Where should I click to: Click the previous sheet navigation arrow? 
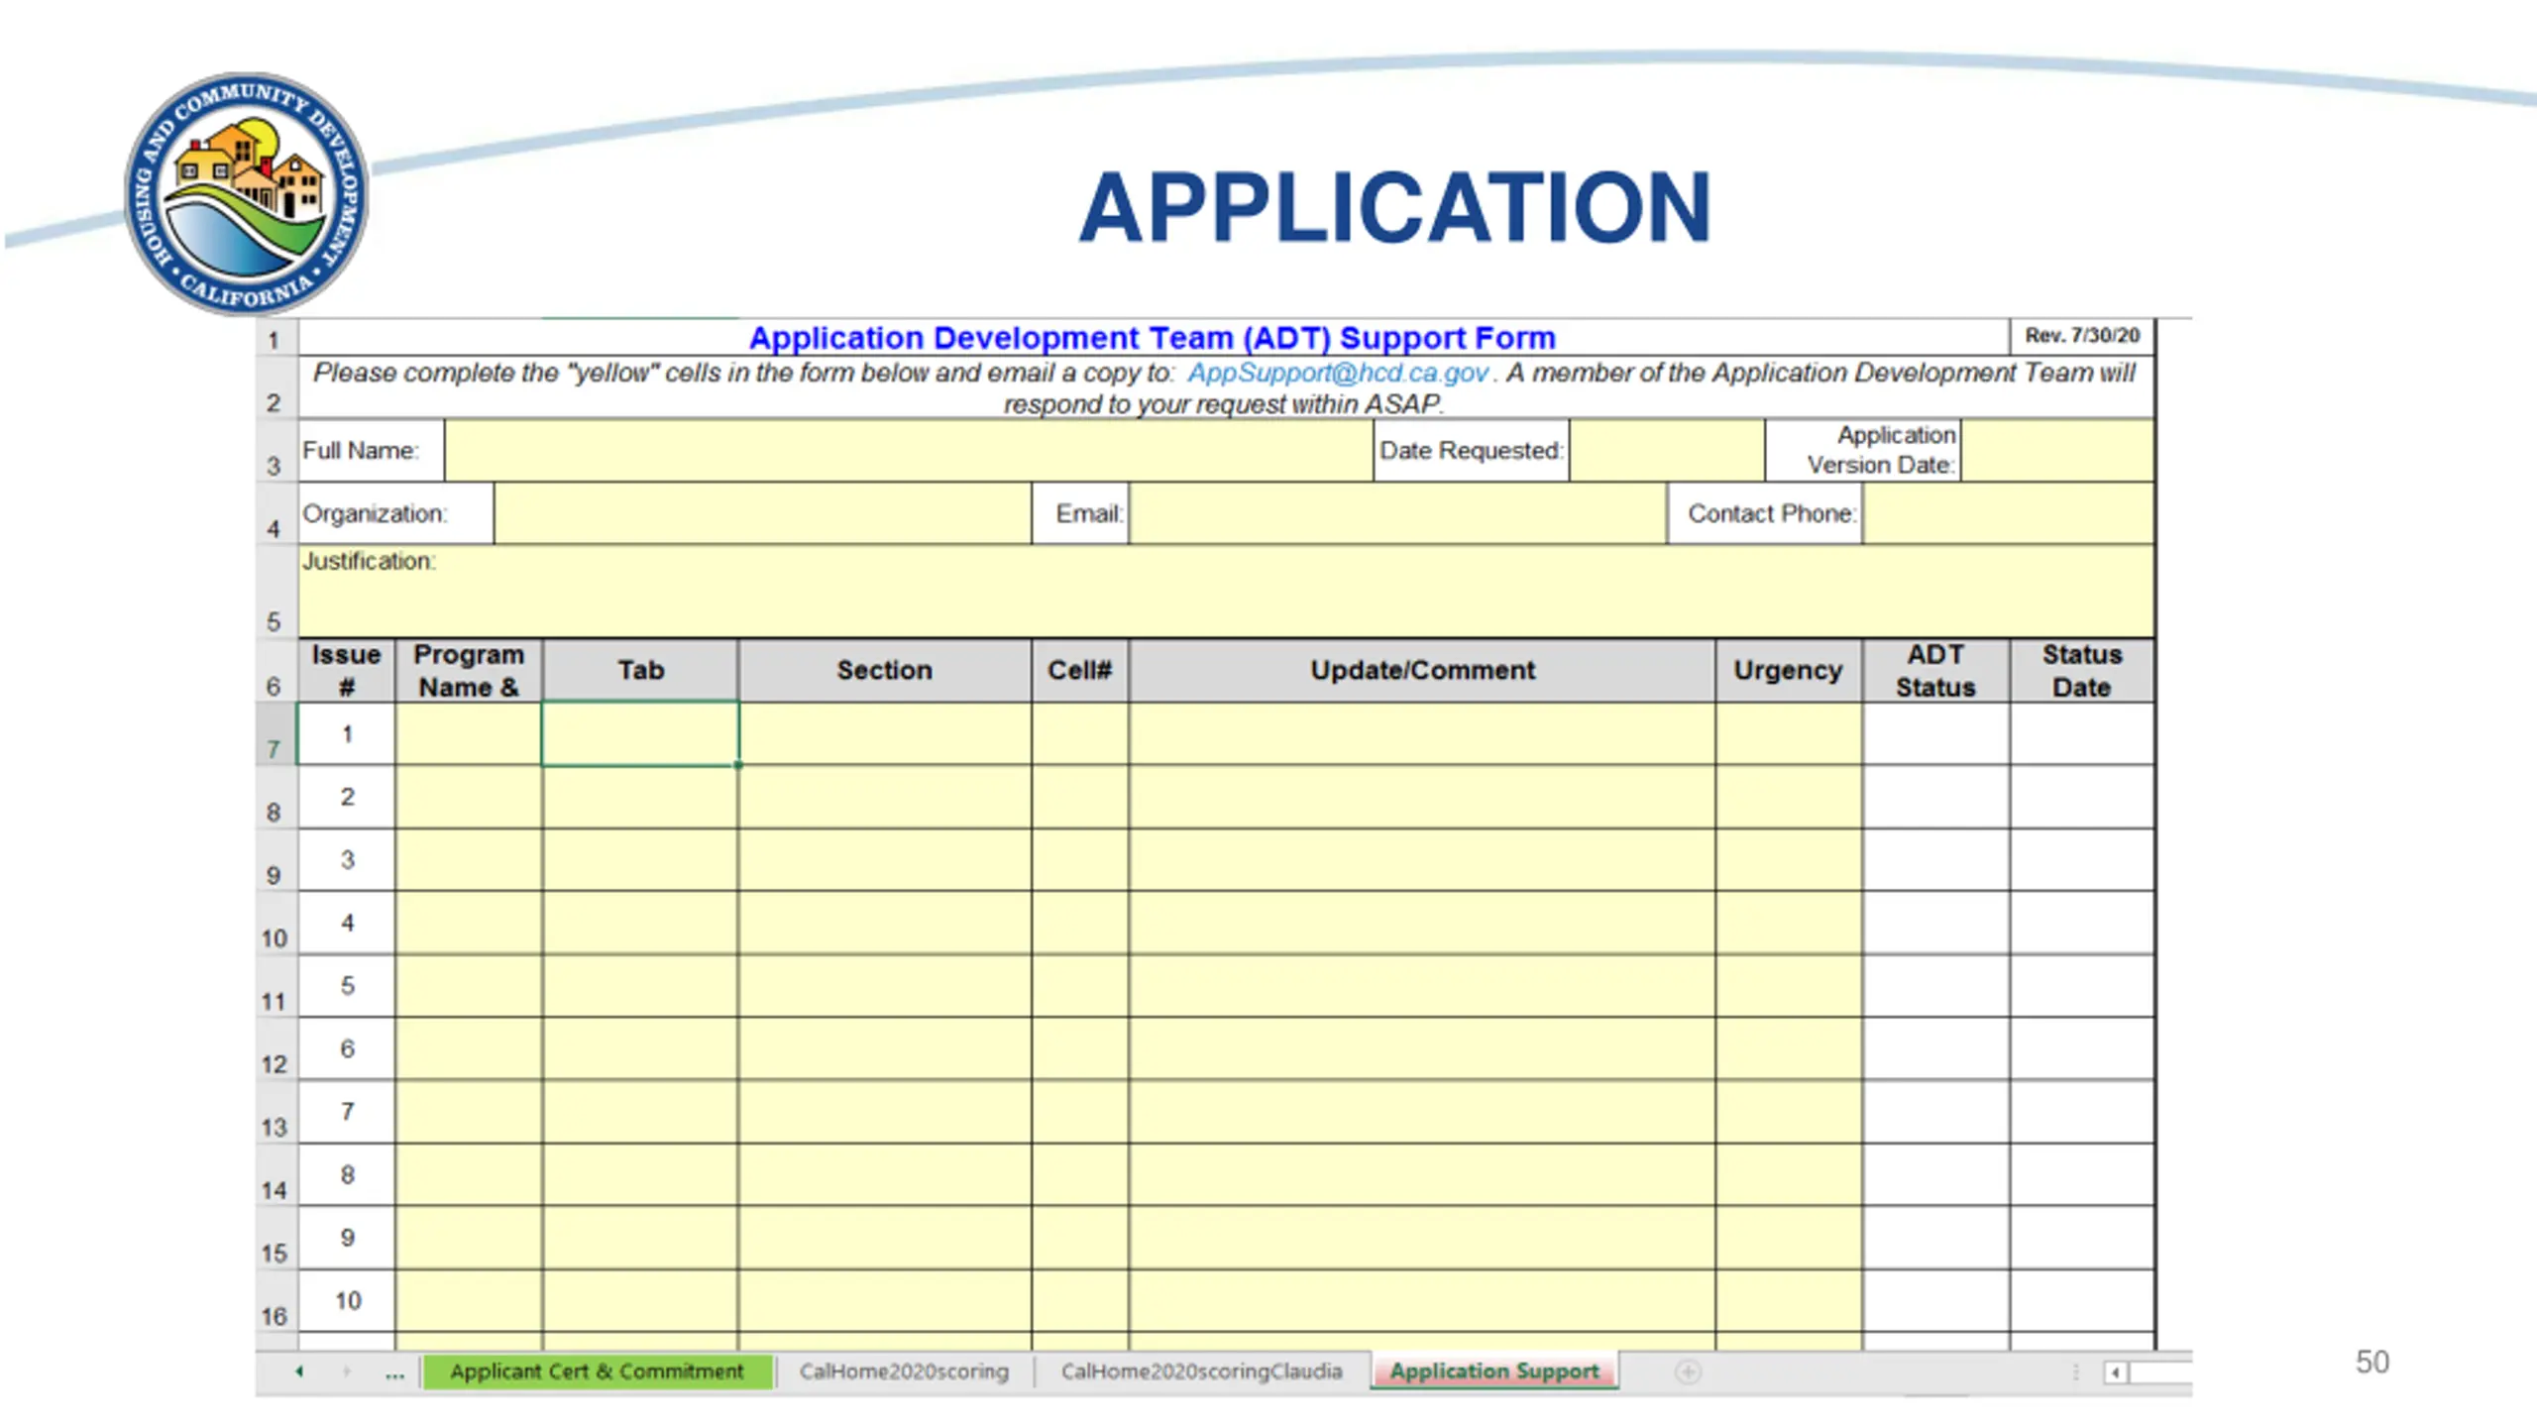click(299, 1372)
